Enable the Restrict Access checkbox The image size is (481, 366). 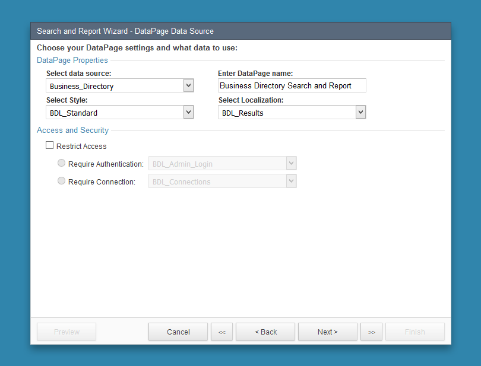point(50,145)
